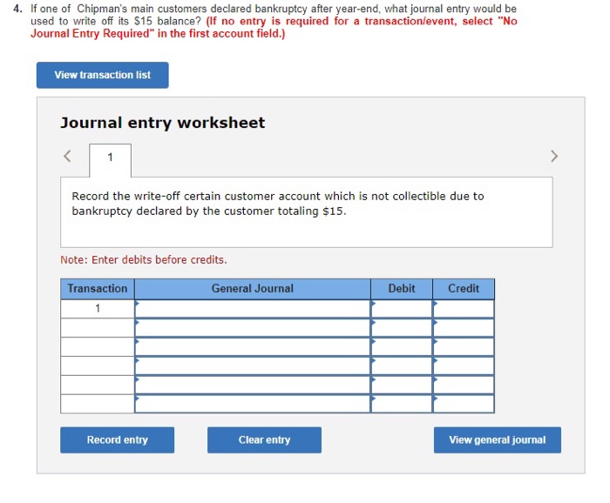Click the Transaction column header
The width and height of the screenshot is (610, 503).
(98, 289)
